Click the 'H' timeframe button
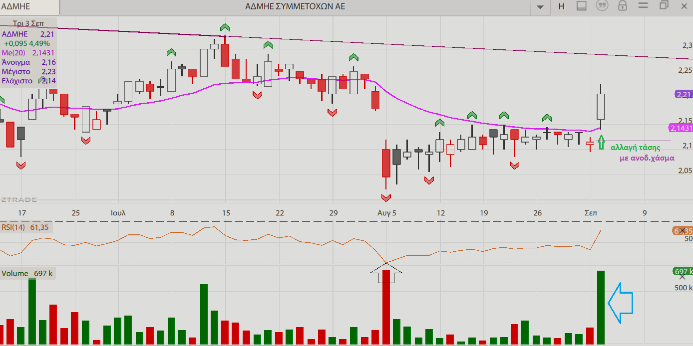This screenshot has height=346, width=693. 561,6
